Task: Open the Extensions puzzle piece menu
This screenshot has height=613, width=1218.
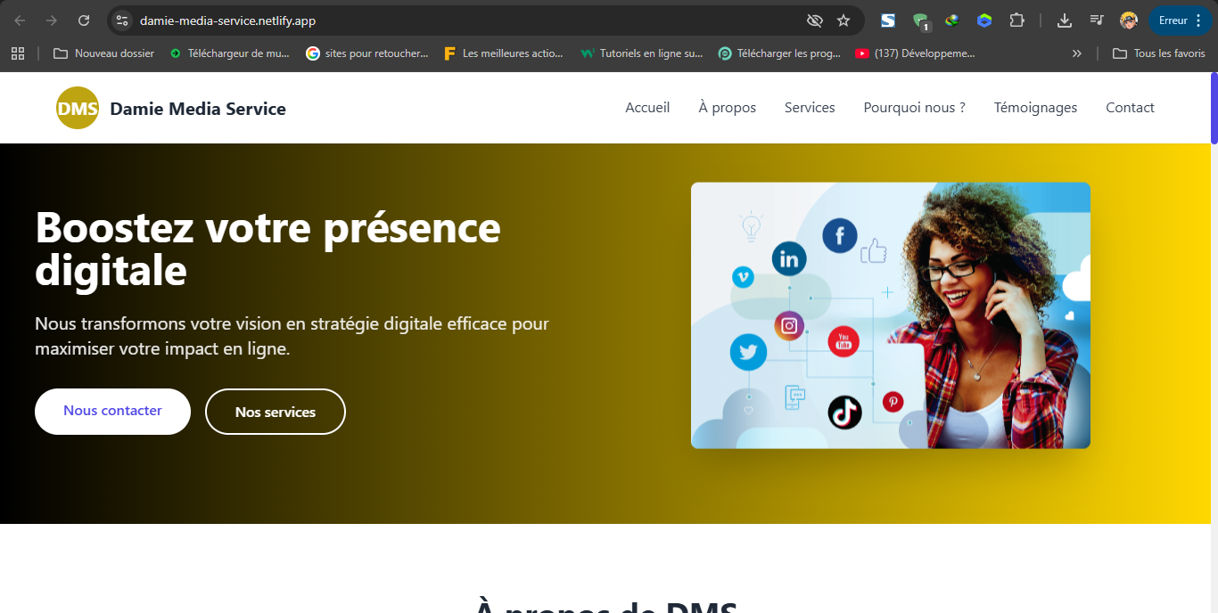Action: click(1016, 20)
